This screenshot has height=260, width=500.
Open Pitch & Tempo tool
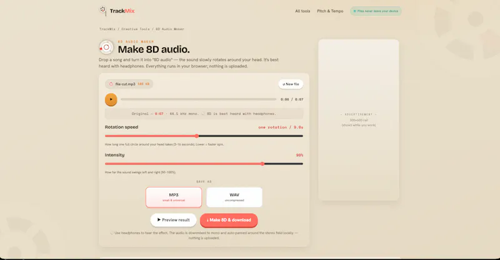click(x=330, y=11)
